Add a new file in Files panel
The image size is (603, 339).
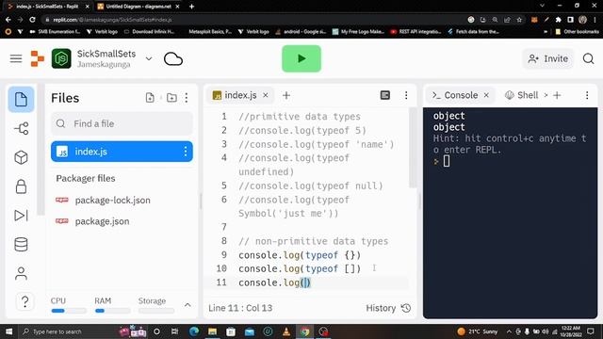click(x=150, y=98)
